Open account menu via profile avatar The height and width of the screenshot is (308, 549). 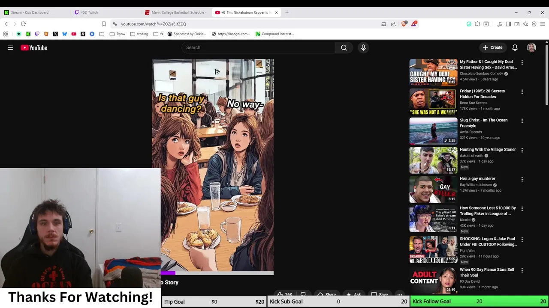click(531, 47)
